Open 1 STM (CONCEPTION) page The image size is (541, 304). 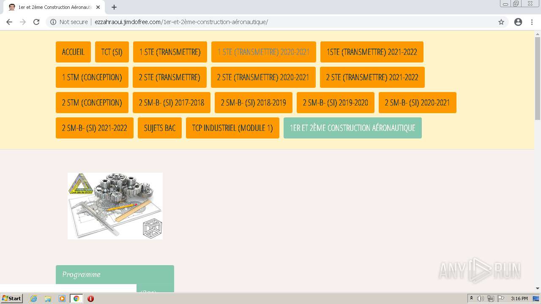click(92, 77)
